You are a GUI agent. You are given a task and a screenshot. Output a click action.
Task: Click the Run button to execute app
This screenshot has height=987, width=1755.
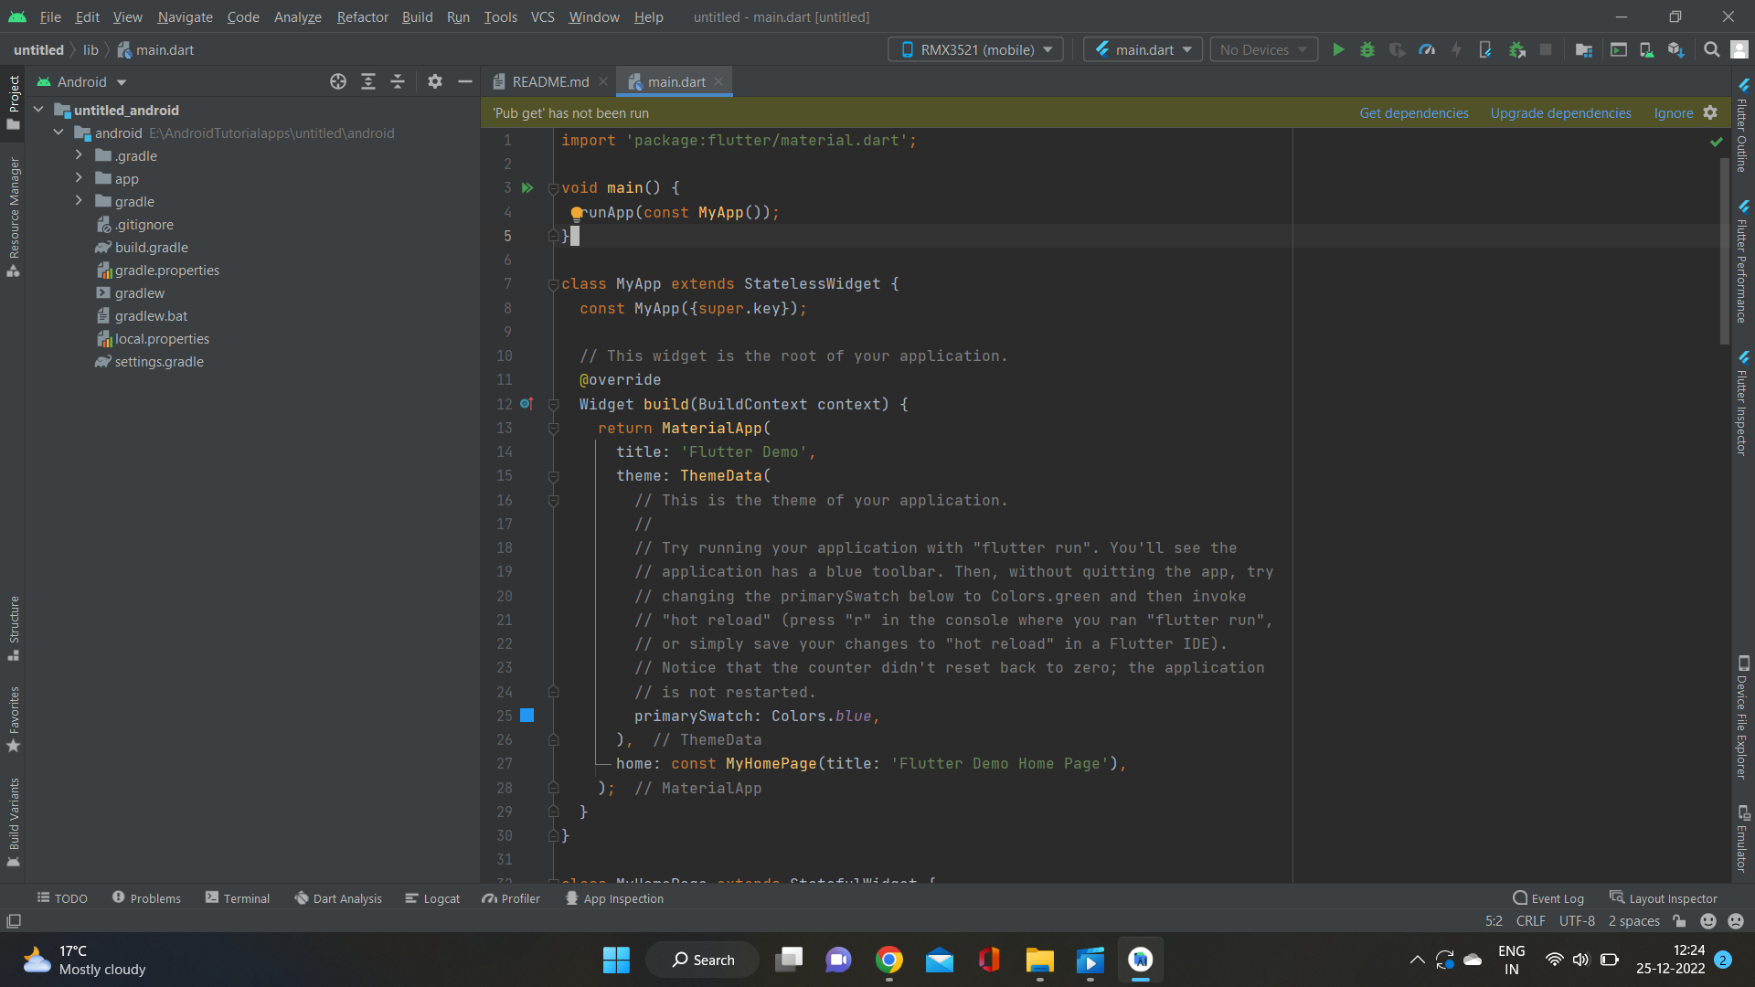1338,49
